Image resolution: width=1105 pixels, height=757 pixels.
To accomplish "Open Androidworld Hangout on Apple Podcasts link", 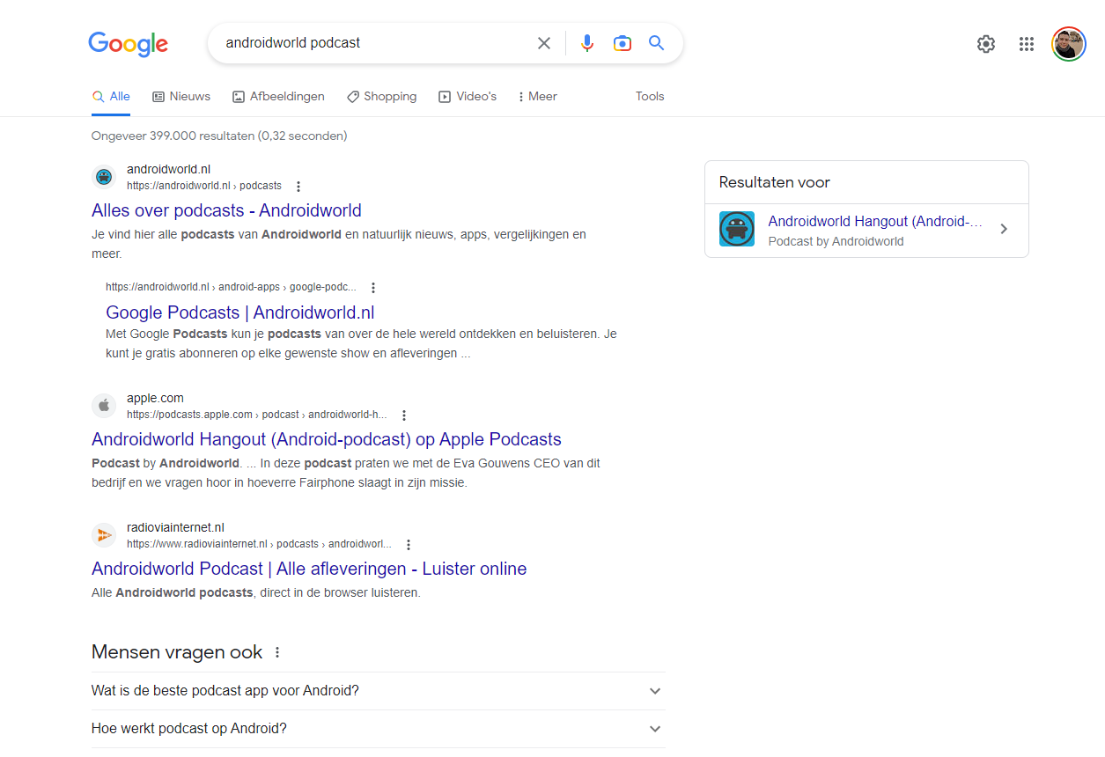I will coord(327,439).
